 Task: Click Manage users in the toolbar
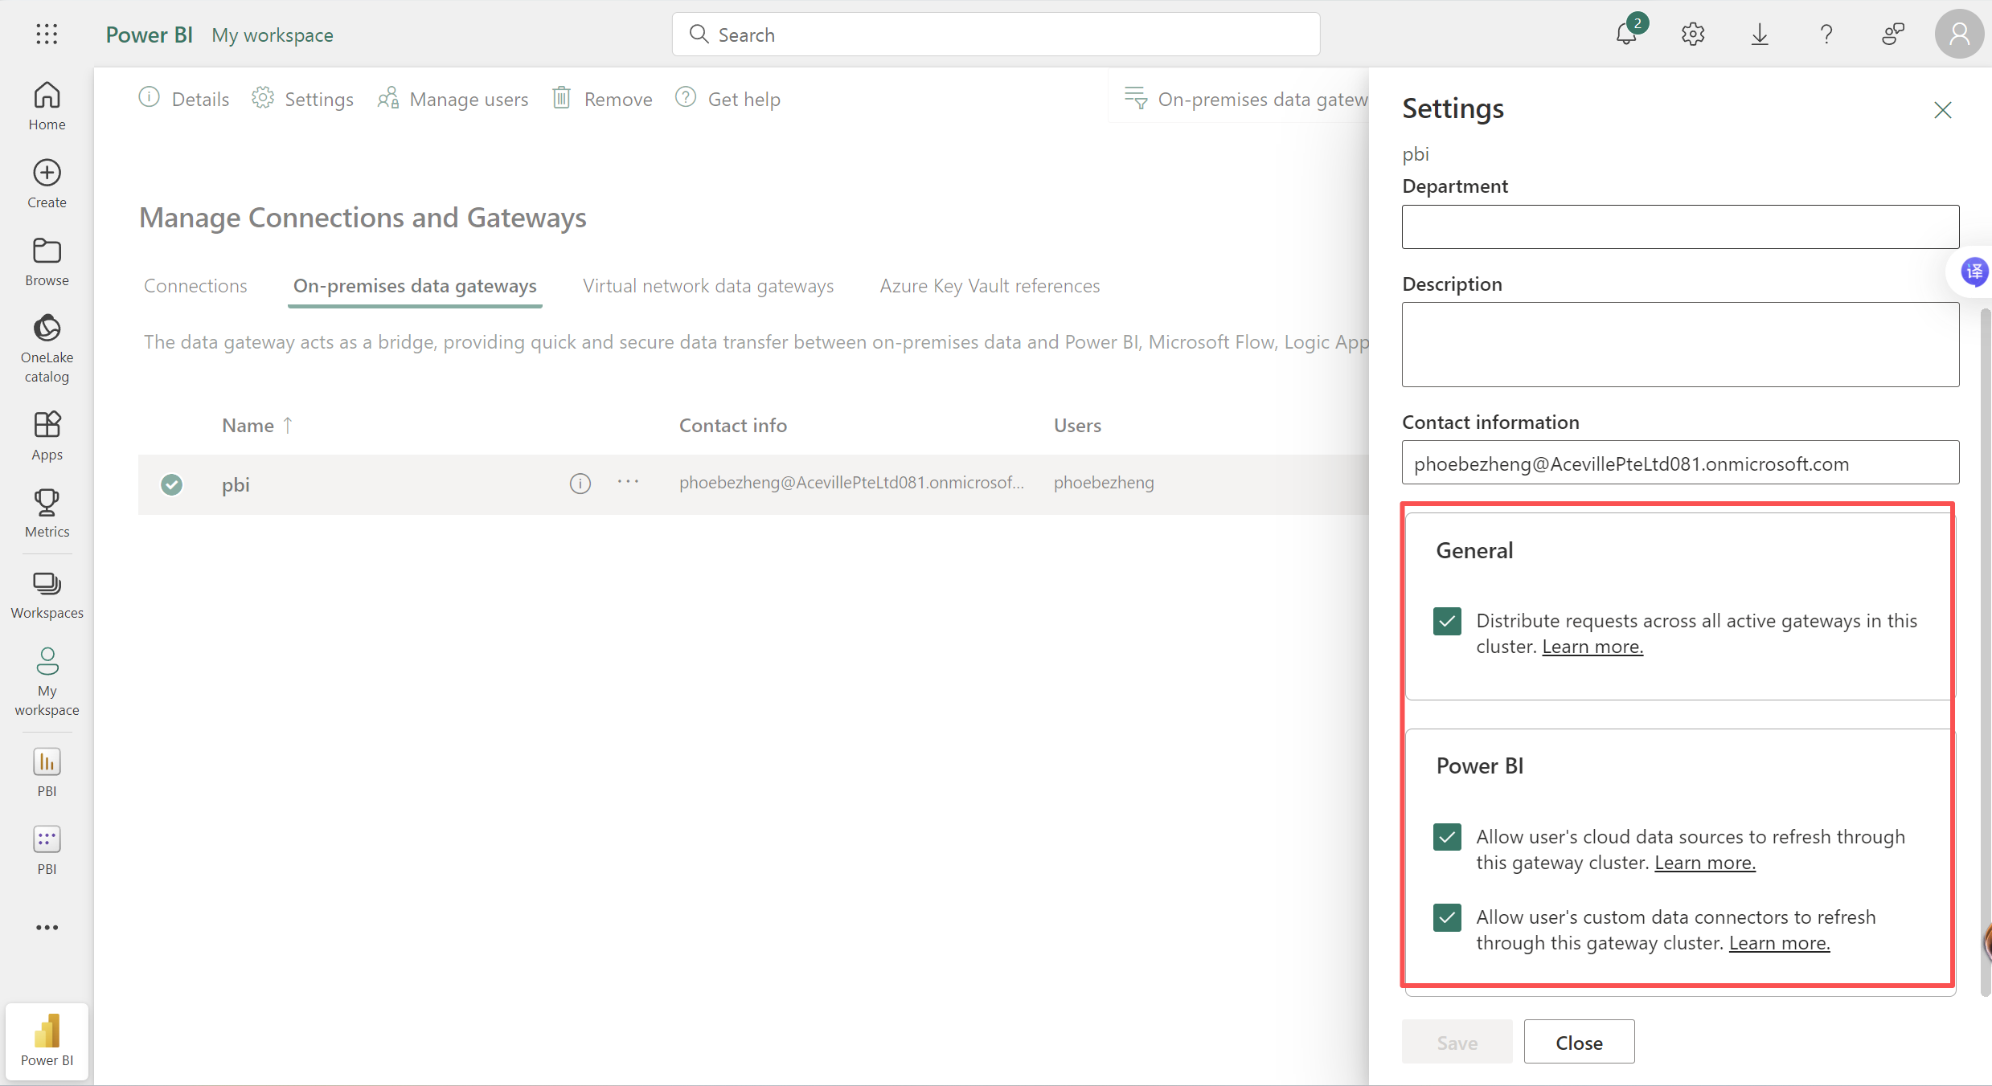[453, 99]
